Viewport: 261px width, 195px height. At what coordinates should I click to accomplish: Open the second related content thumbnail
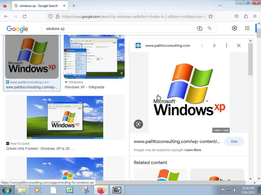coord(217,175)
